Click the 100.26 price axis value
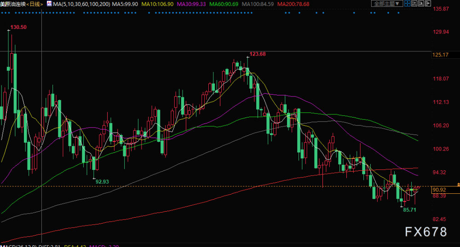The height and width of the screenshot is (247, 460). pyautogui.click(x=441, y=149)
